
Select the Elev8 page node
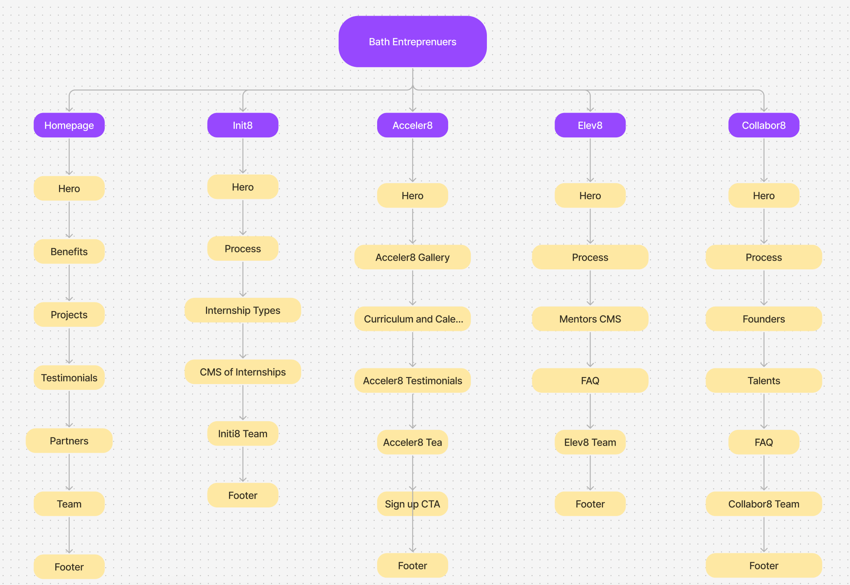point(590,125)
